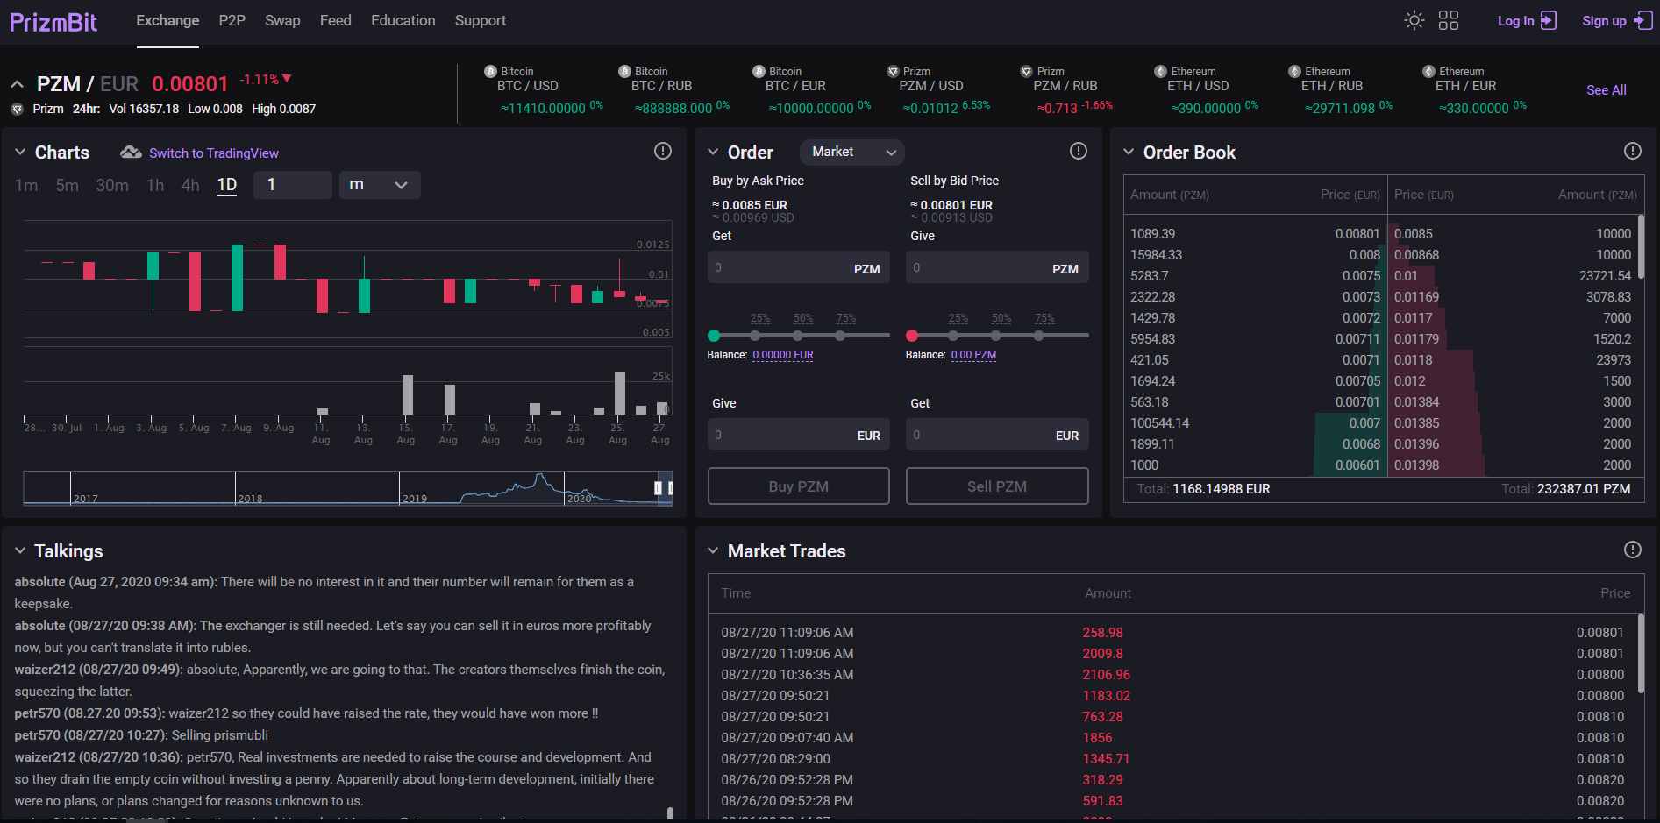Click the See All tickers link
Viewport: 1660px width, 823px height.
1607,90
